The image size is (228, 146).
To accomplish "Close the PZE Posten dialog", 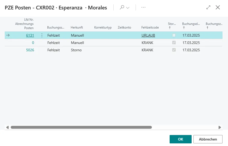I will [218, 8].
